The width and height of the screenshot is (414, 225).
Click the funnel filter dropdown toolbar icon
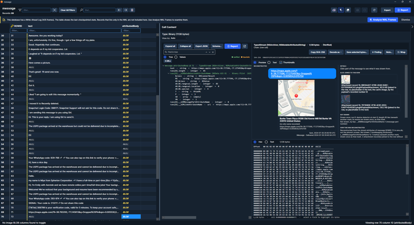tap(341, 10)
